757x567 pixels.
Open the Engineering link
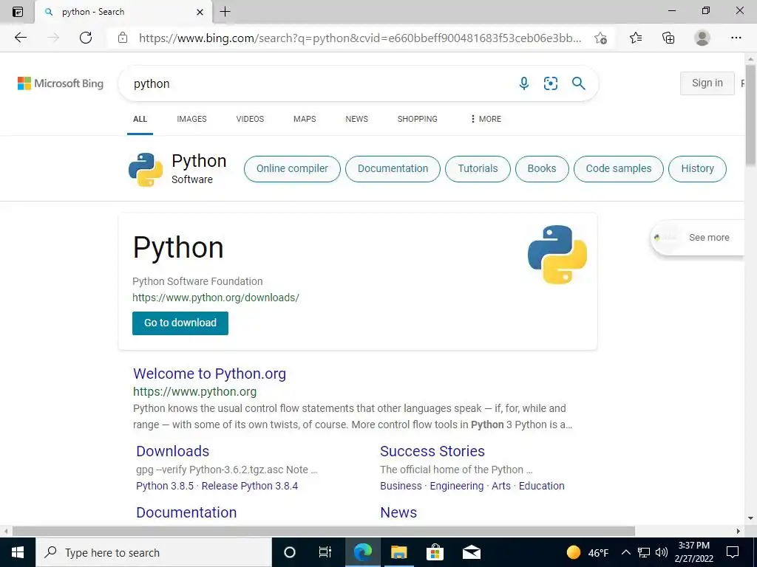tap(457, 486)
